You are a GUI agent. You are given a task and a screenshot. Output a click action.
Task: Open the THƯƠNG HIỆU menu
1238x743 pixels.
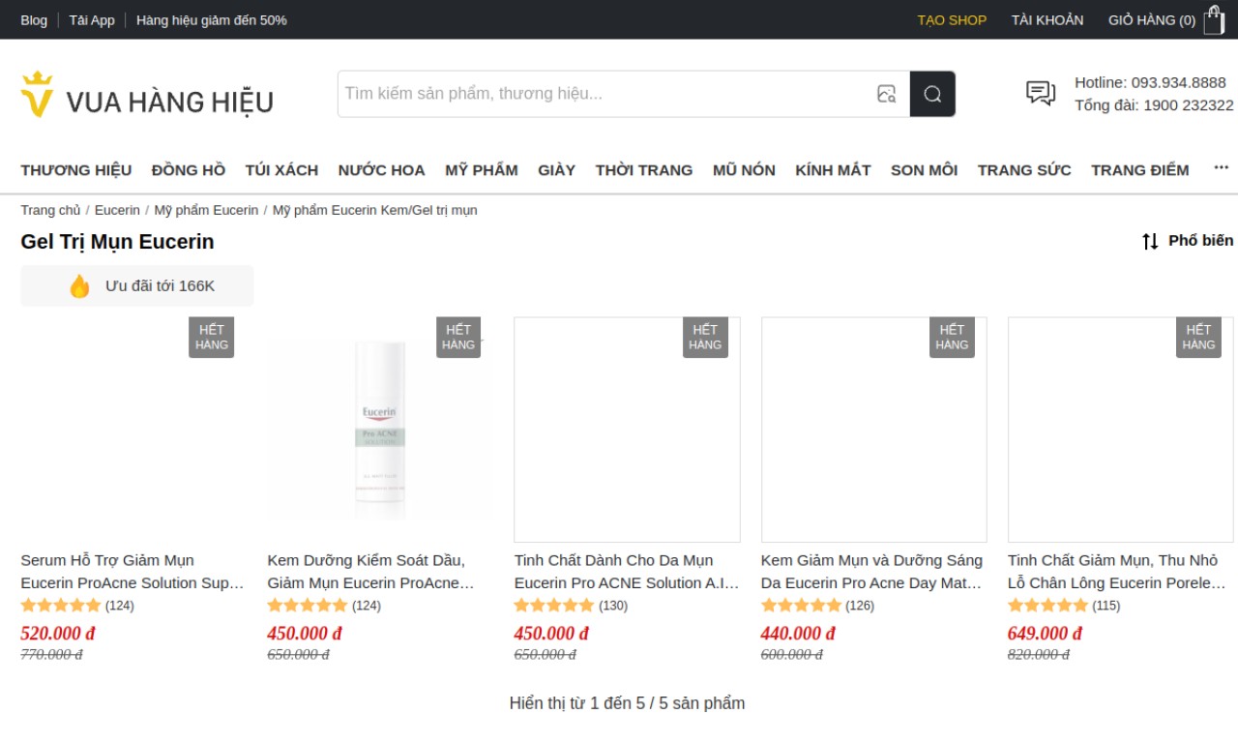76,170
